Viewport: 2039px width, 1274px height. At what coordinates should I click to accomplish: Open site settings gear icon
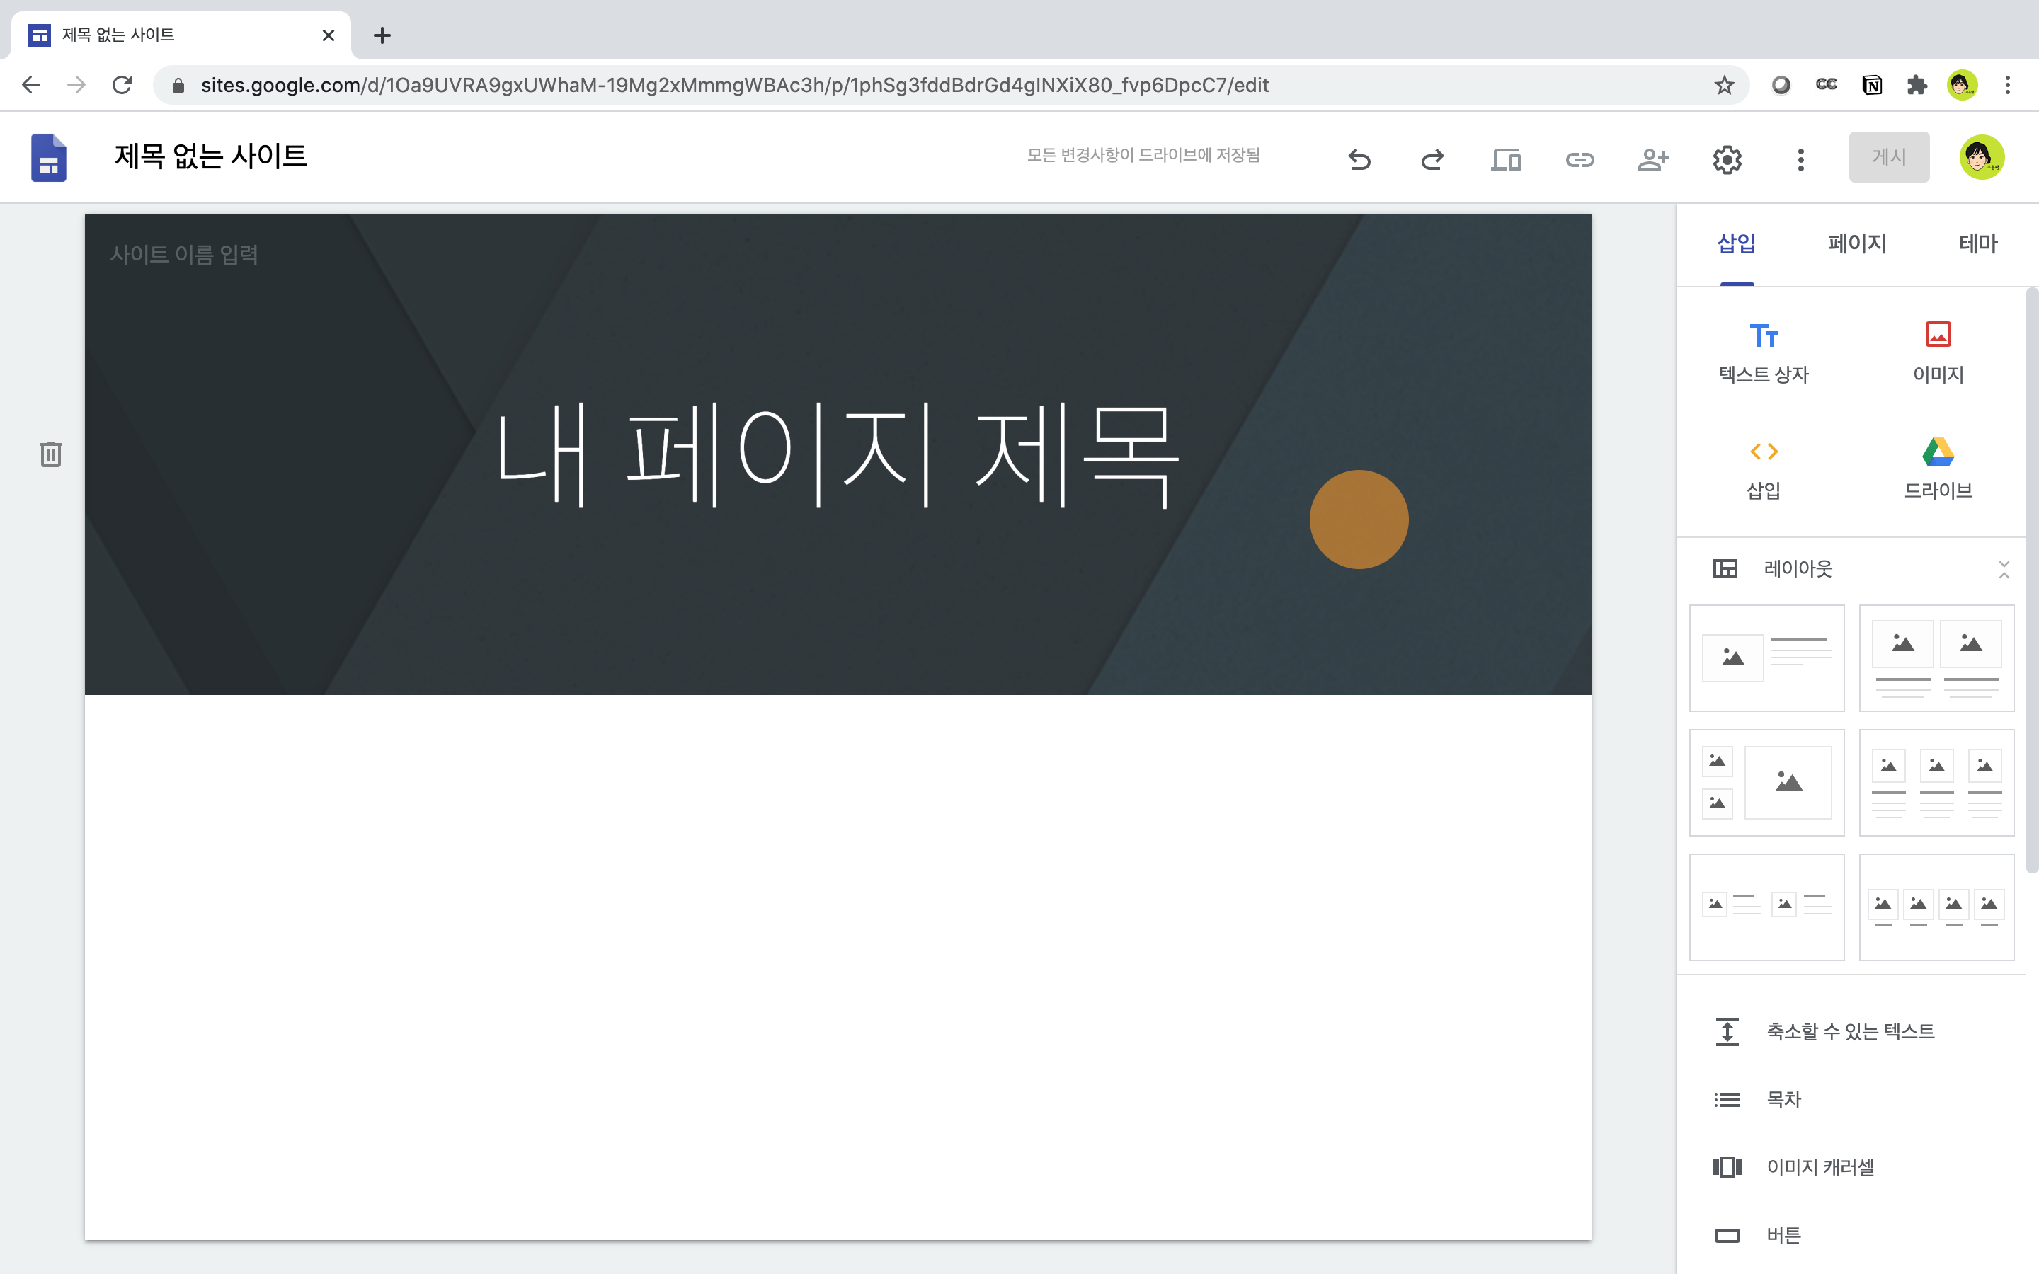[x=1726, y=159]
